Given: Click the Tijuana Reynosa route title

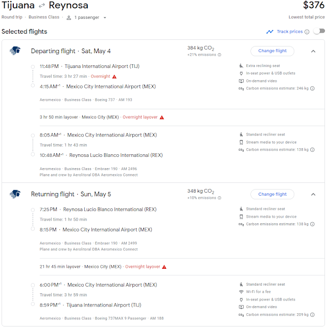Looking at the screenshot, I should click(x=45, y=6).
